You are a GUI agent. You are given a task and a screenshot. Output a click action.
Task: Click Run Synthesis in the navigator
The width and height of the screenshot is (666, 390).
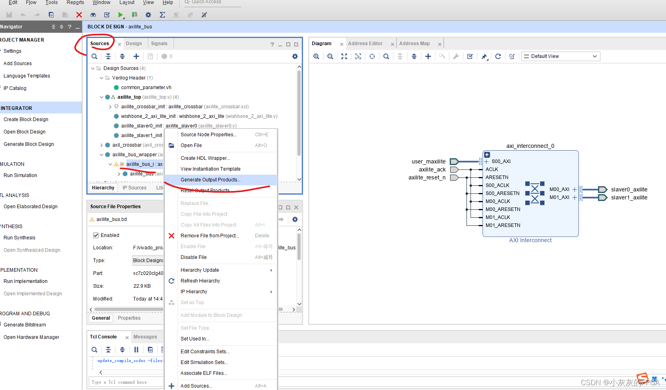(20, 238)
